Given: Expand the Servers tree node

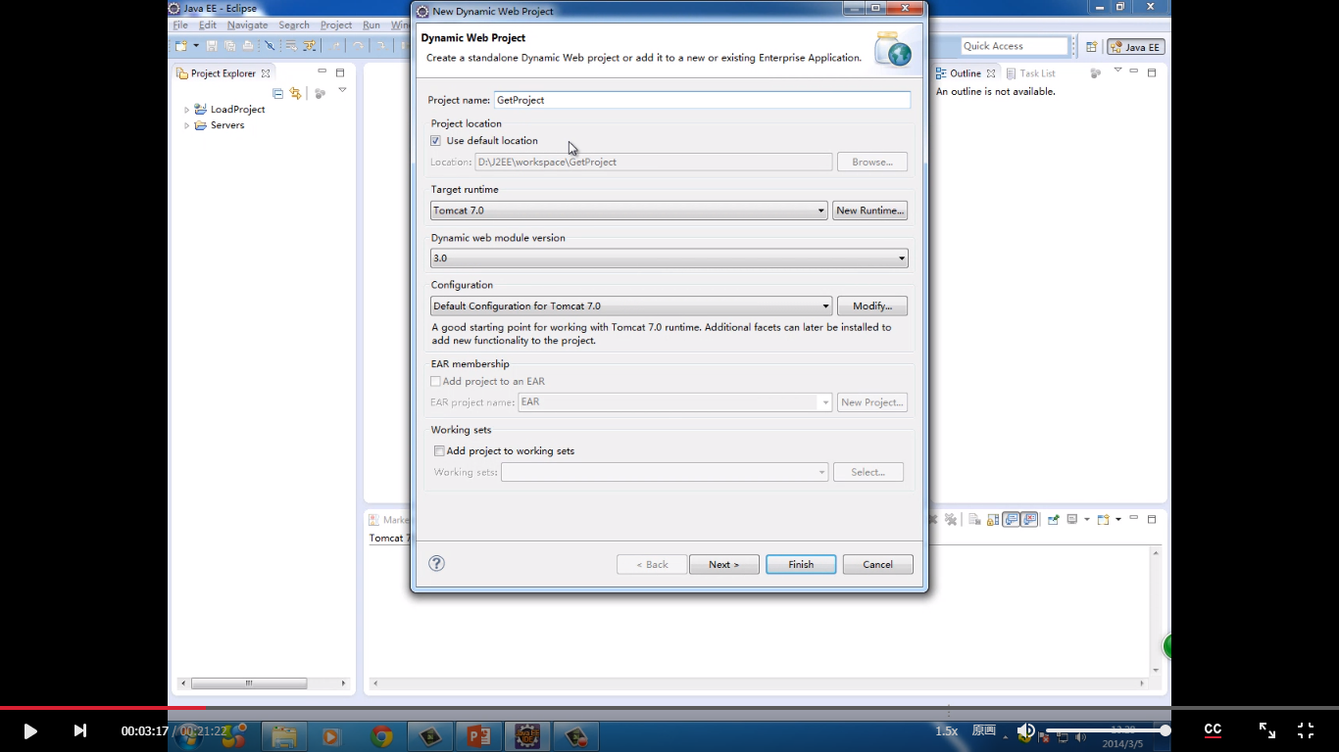Looking at the screenshot, I should coord(186,125).
